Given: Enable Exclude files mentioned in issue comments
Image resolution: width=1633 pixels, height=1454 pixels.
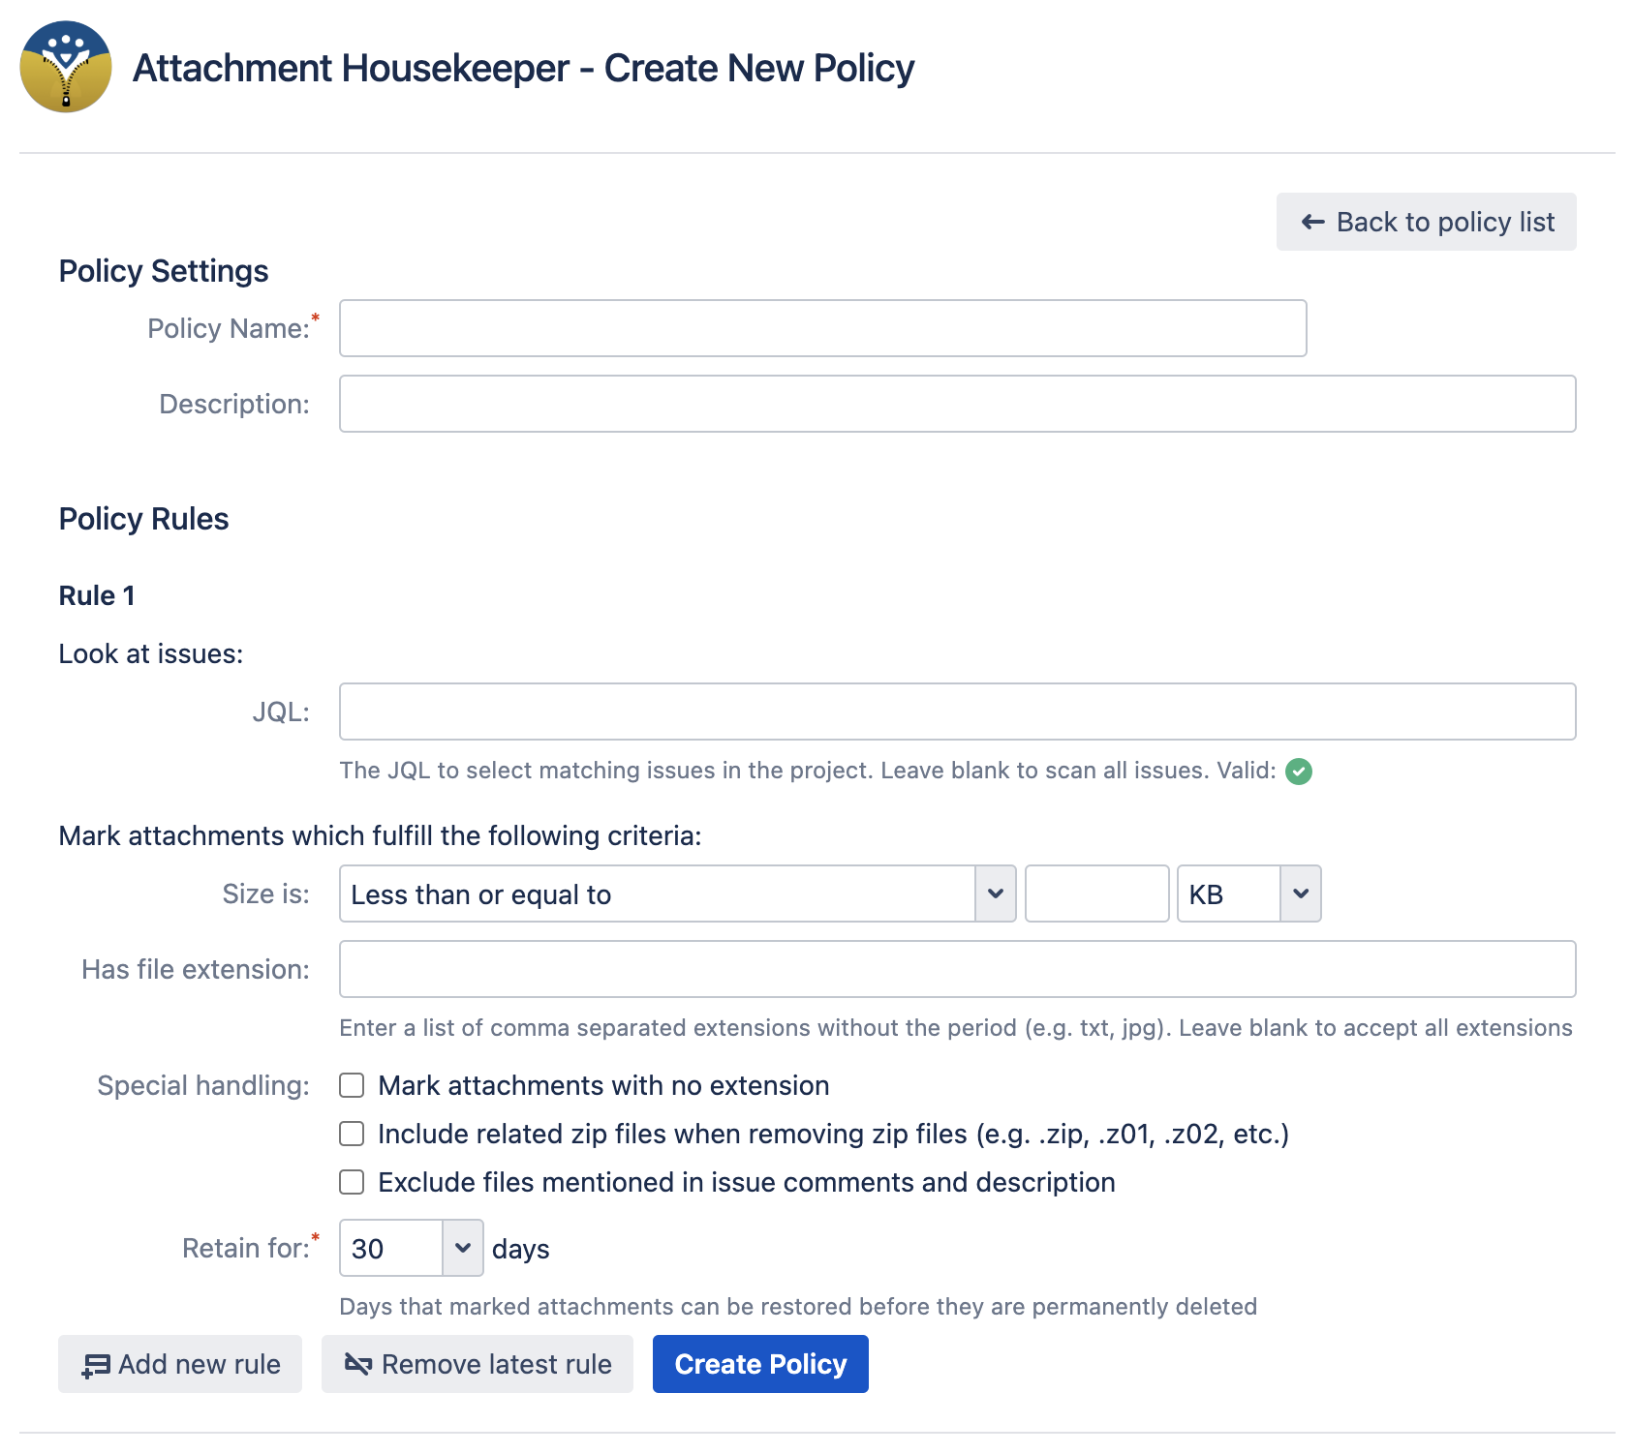Looking at the screenshot, I should click(351, 1182).
